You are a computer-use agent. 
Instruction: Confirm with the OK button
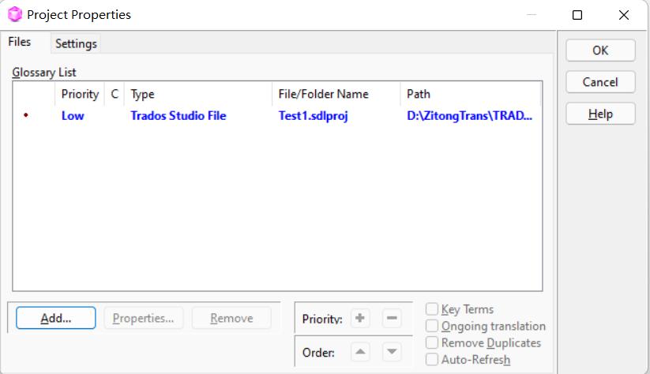point(600,50)
